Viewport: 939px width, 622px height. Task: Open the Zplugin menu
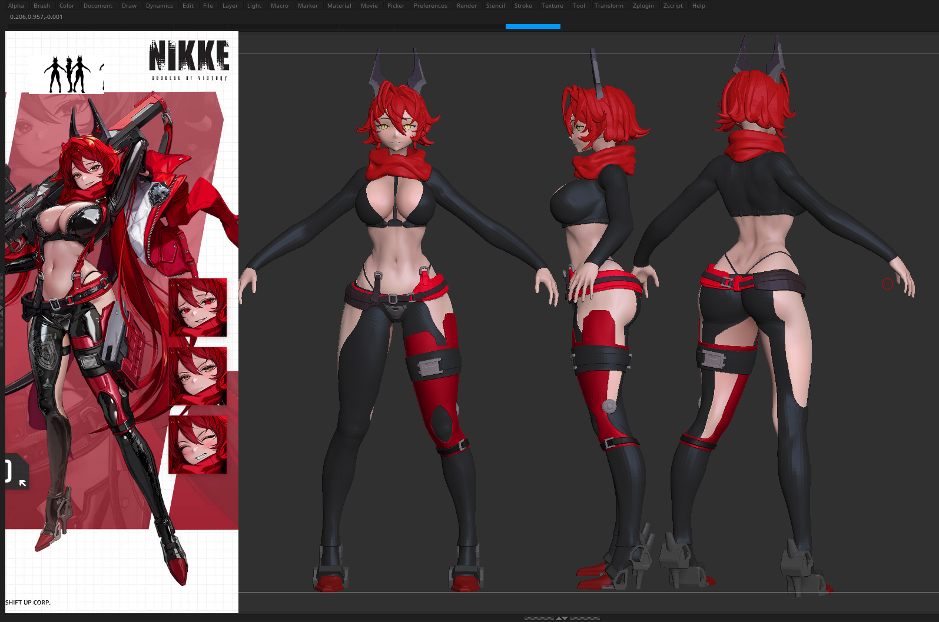click(x=643, y=6)
